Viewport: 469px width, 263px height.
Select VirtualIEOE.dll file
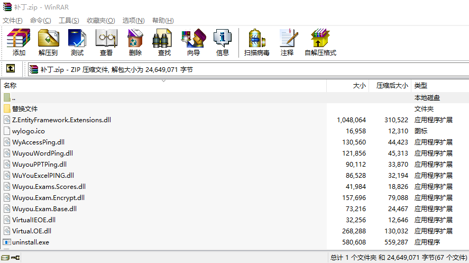coord(34,220)
